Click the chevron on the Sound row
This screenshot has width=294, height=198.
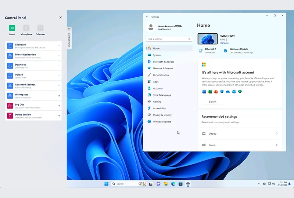277,145
